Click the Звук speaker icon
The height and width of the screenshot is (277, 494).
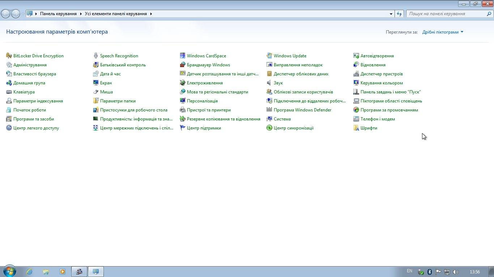tap(269, 83)
